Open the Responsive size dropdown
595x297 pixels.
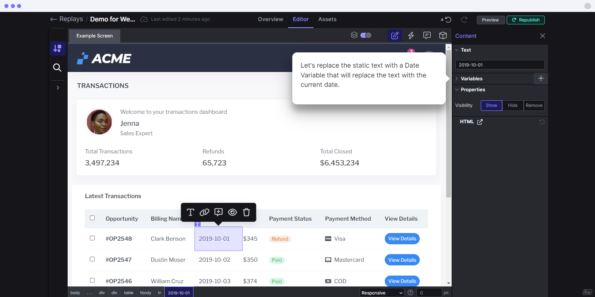click(x=382, y=293)
